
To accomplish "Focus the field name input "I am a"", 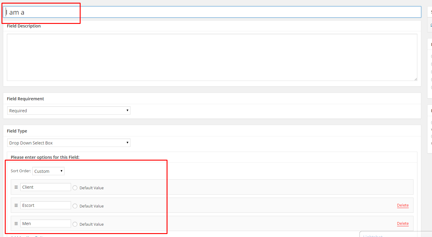I will (x=212, y=12).
